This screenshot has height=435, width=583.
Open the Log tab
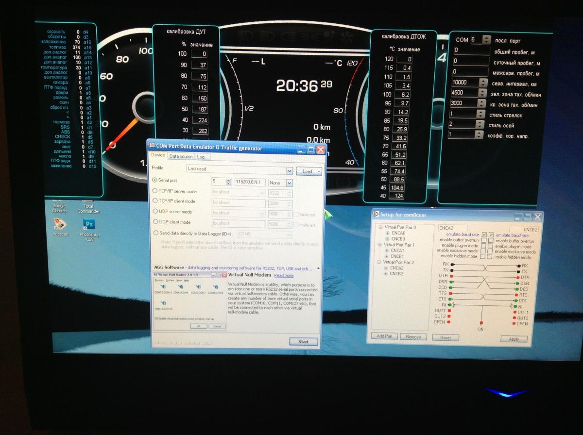pos(200,157)
